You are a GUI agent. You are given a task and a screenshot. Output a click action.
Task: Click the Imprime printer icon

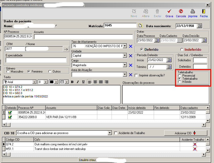[x=193, y=12]
